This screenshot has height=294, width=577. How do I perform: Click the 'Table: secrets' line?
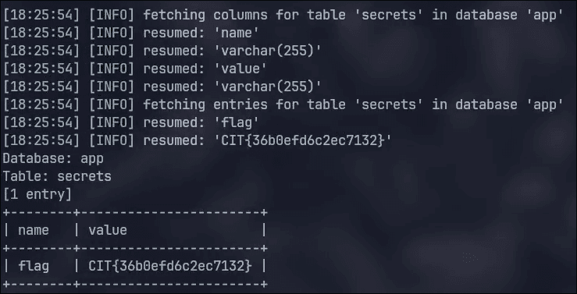point(57,176)
